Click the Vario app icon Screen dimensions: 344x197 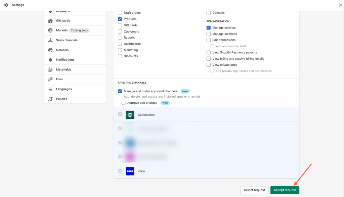tap(130, 171)
